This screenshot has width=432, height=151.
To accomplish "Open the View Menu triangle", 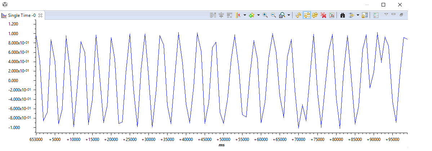I will [386, 14].
